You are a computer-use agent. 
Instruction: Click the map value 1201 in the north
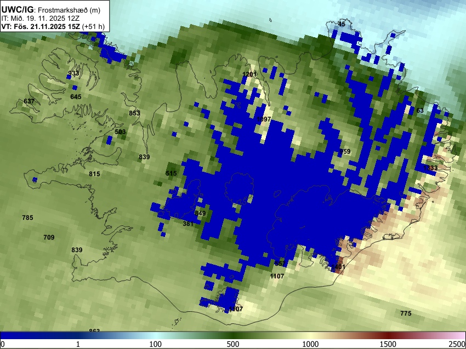(249, 74)
